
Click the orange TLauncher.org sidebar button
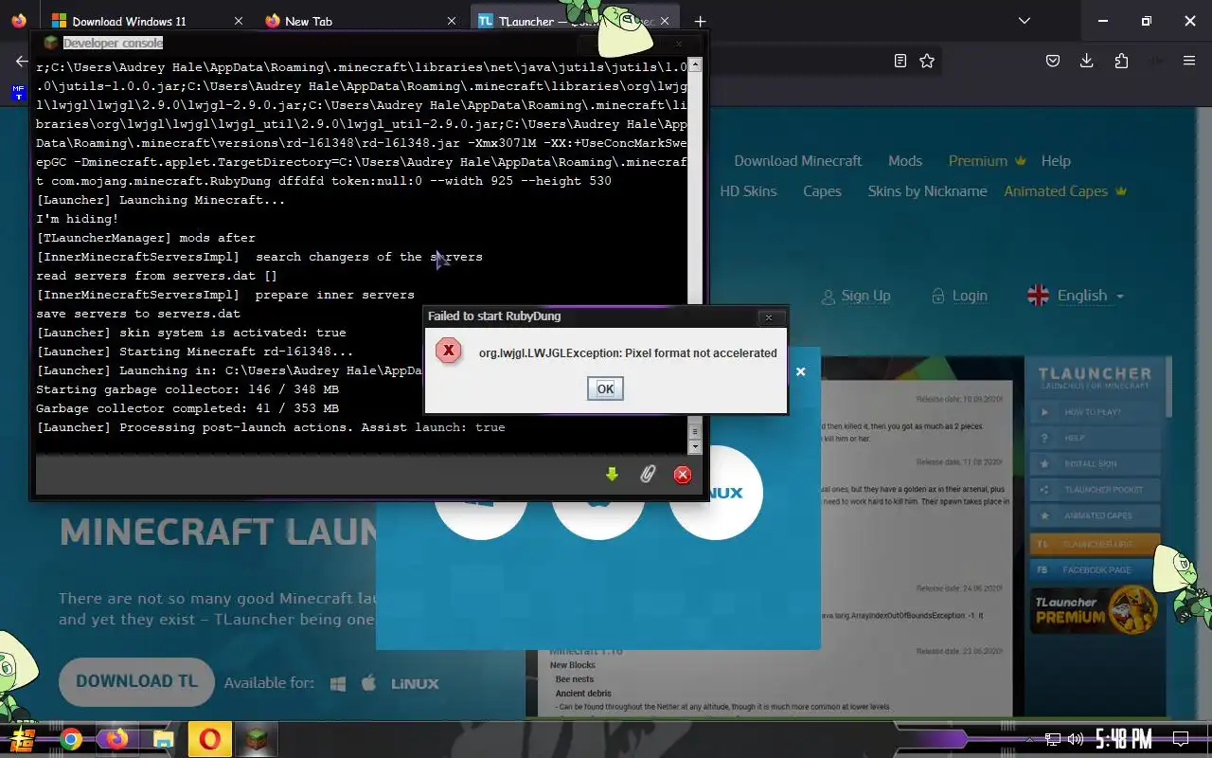pyautogui.click(x=1095, y=544)
